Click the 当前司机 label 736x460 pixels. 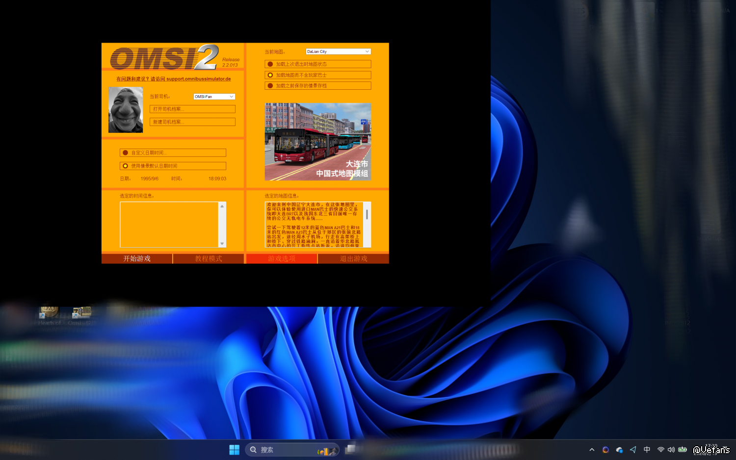[160, 97]
